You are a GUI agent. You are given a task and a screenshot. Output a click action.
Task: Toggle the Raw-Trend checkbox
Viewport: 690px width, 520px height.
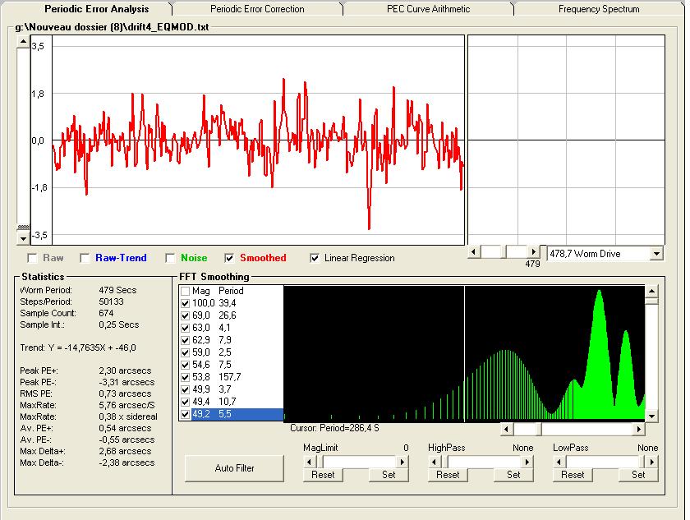[85, 258]
